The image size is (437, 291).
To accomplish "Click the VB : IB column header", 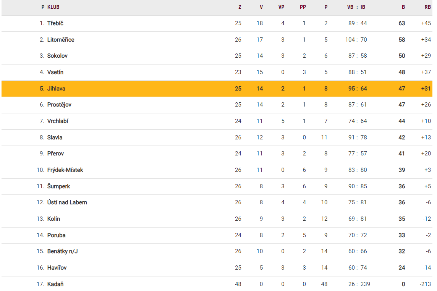I will pyautogui.click(x=356, y=7).
